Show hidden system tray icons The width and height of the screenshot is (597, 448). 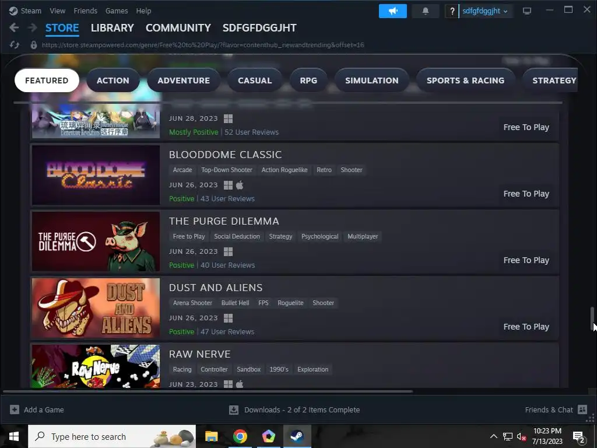(x=493, y=436)
